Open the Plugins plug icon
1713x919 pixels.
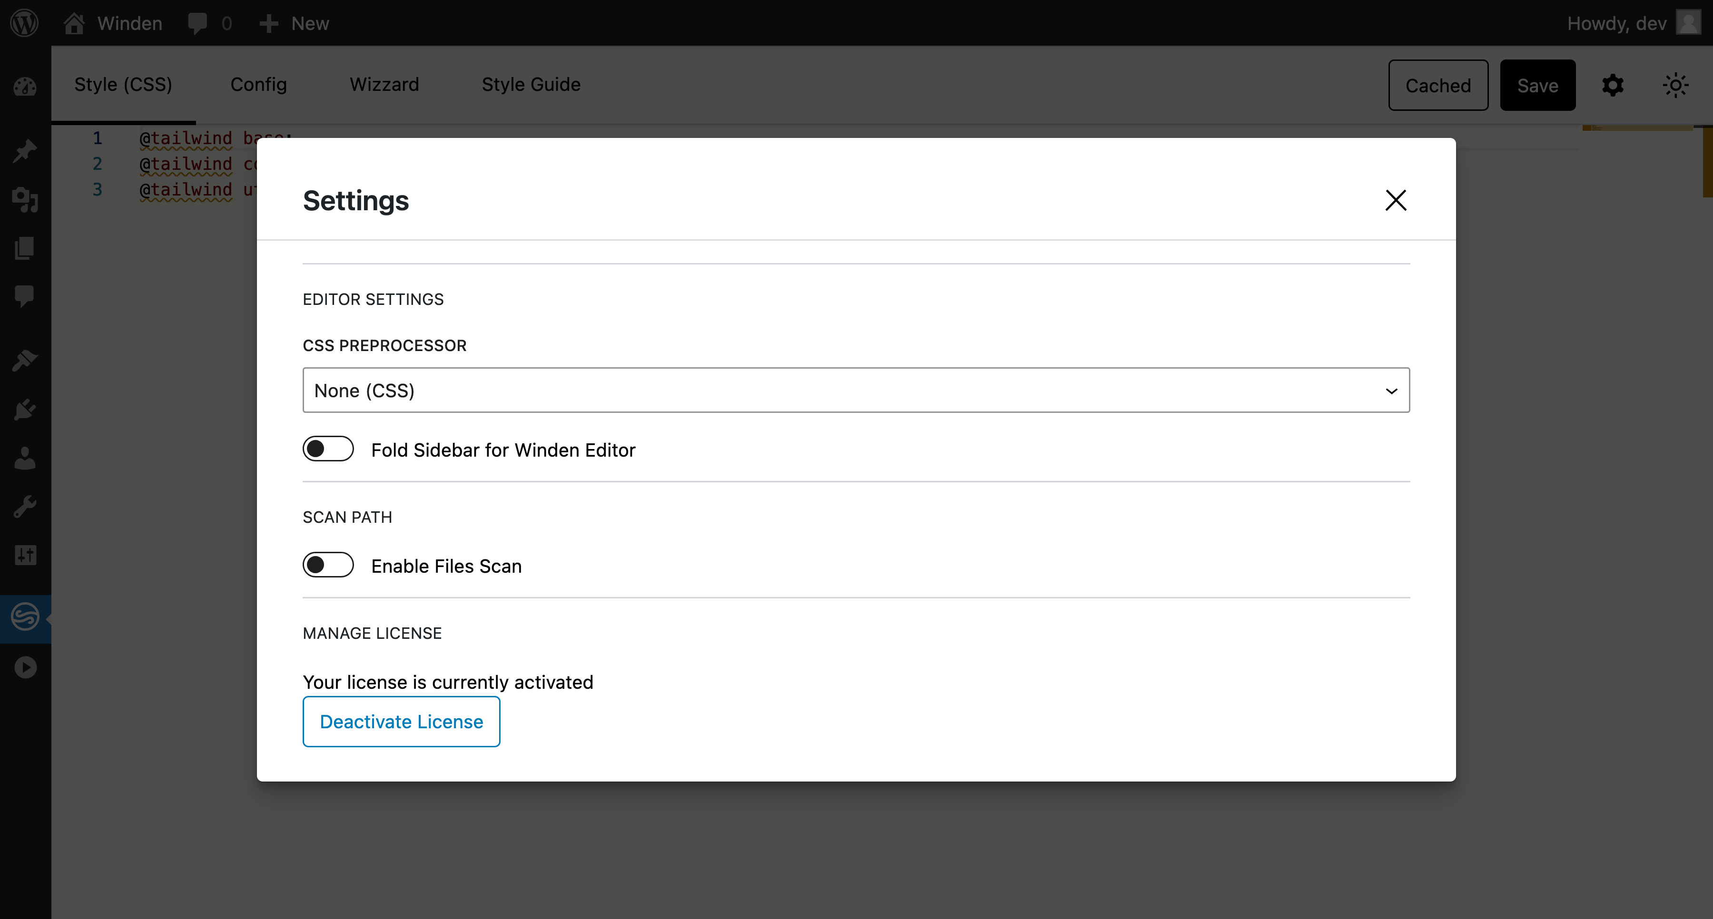25,410
